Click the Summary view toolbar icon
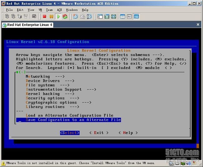The height and width of the screenshot is (167, 203). click(122, 17)
